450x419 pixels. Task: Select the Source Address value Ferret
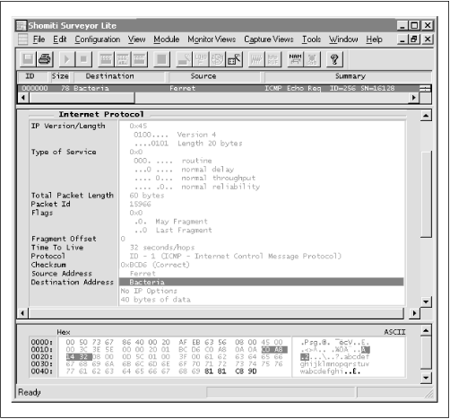143,274
